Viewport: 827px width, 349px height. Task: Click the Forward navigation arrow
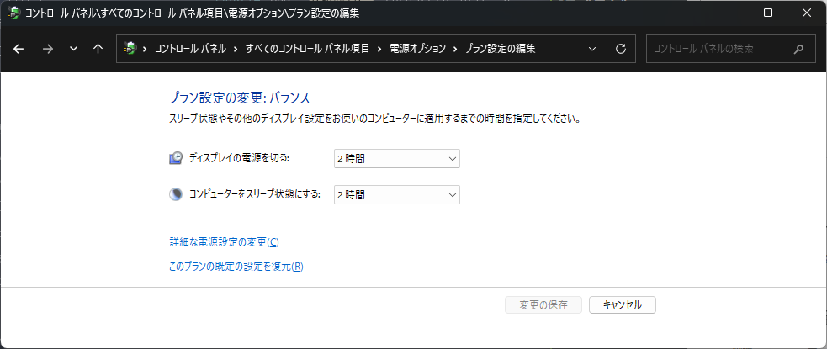click(x=47, y=49)
